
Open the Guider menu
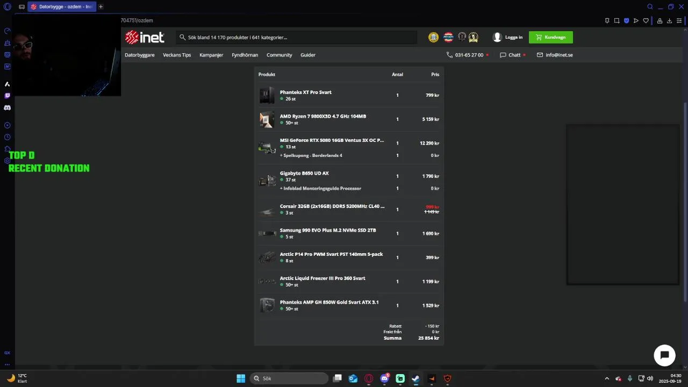[308, 55]
